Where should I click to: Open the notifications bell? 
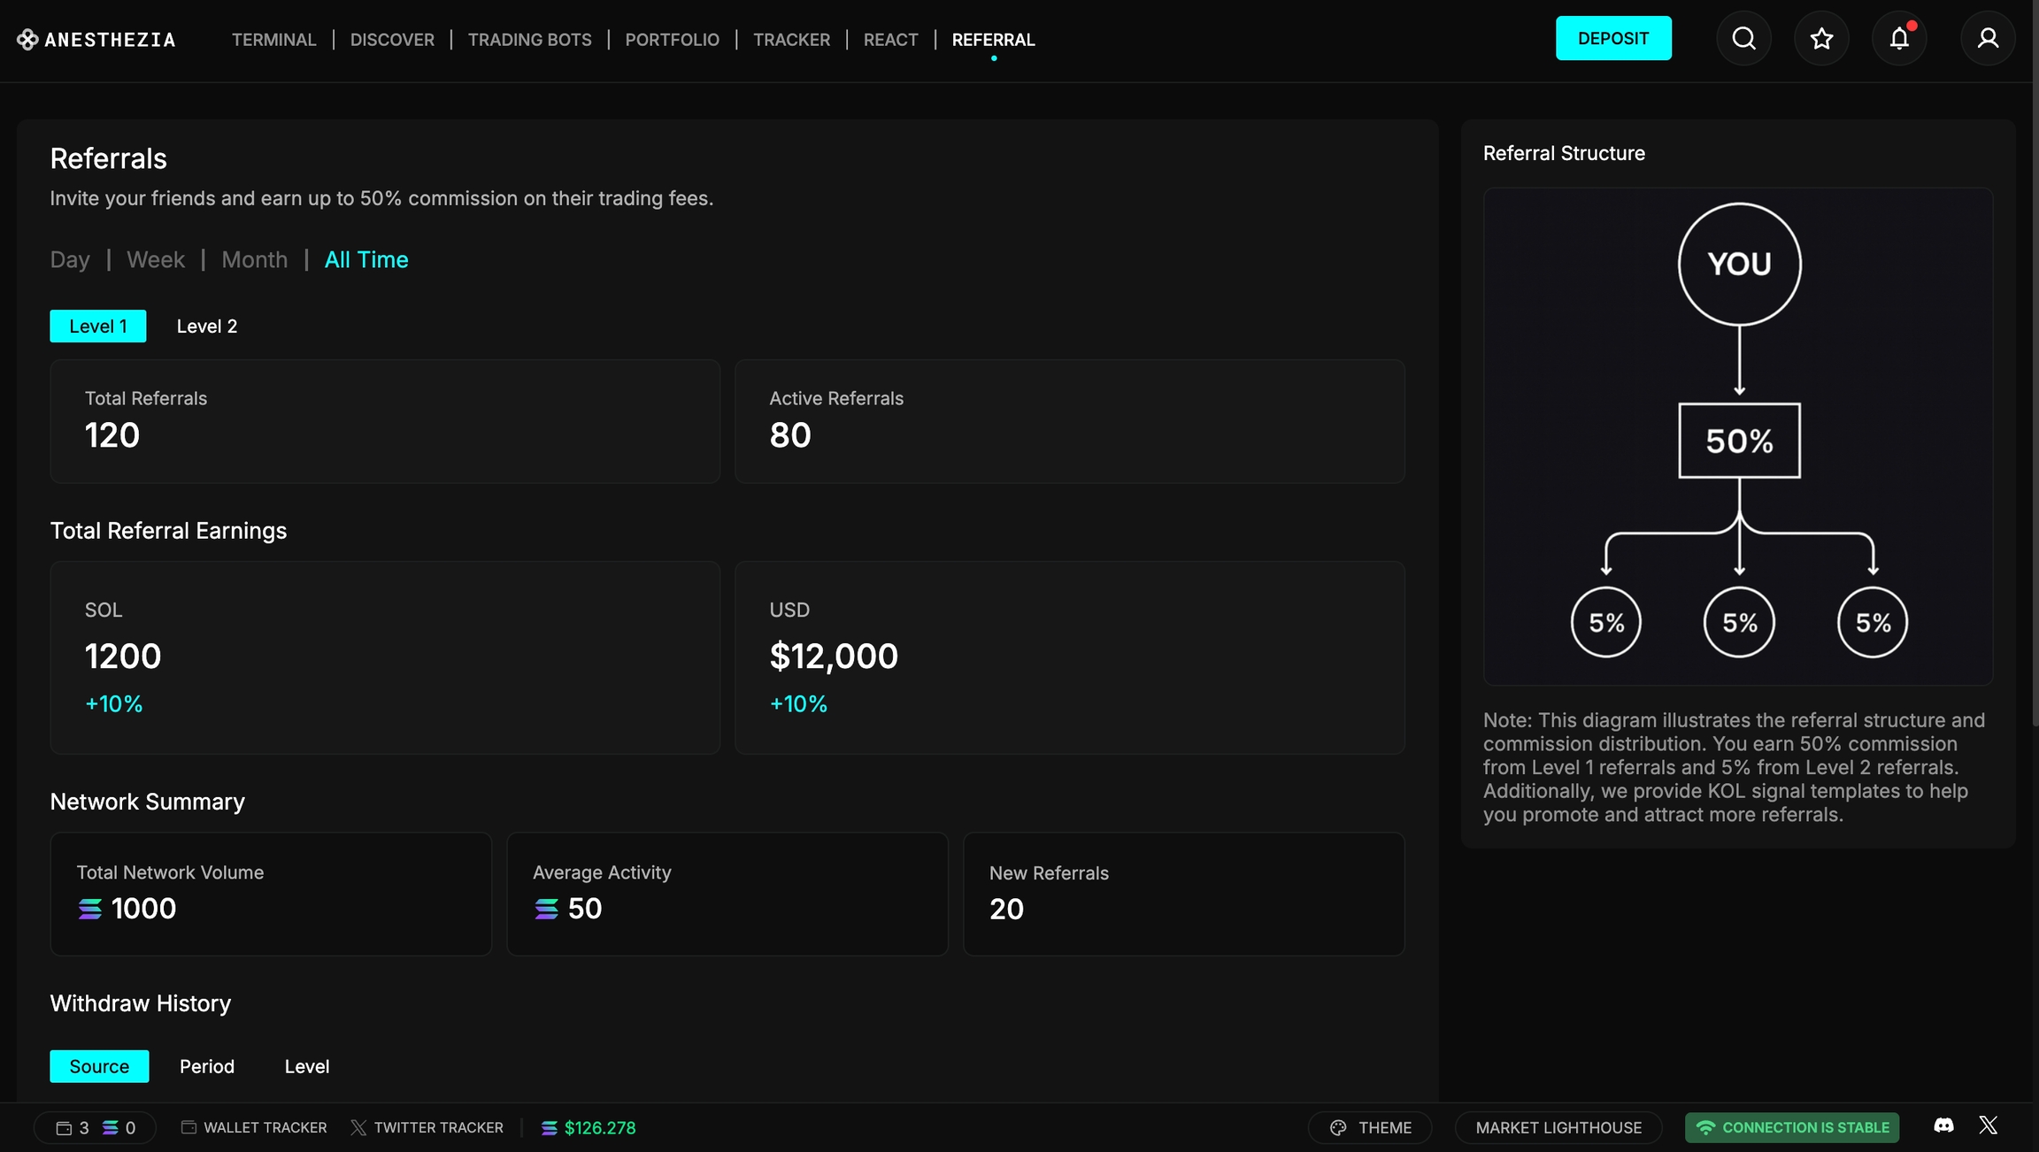pos(1899,39)
